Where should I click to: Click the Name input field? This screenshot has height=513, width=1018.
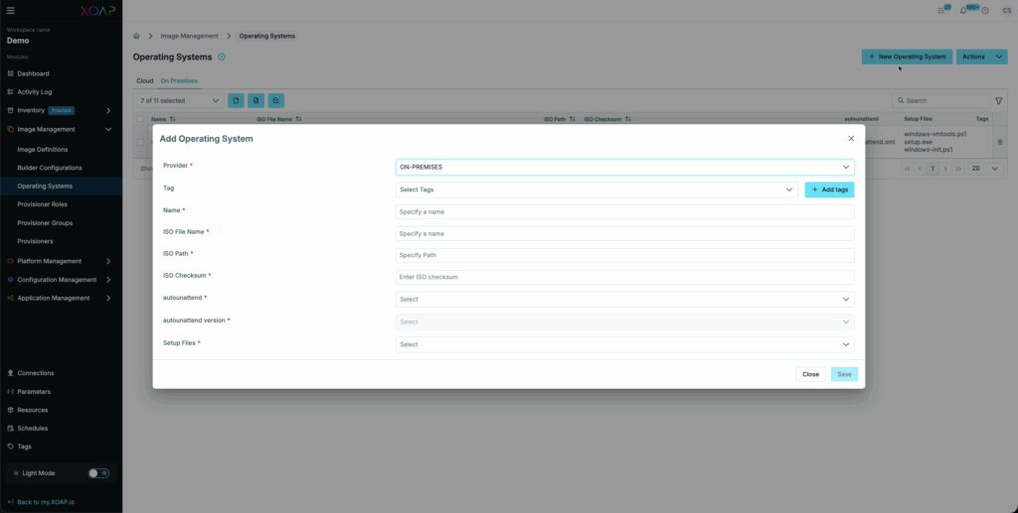pos(624,211)
